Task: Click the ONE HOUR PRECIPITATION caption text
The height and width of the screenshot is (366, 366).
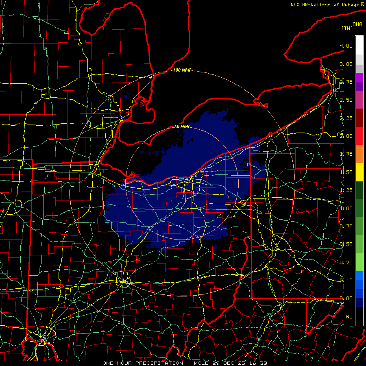Action: pos(143,363)
